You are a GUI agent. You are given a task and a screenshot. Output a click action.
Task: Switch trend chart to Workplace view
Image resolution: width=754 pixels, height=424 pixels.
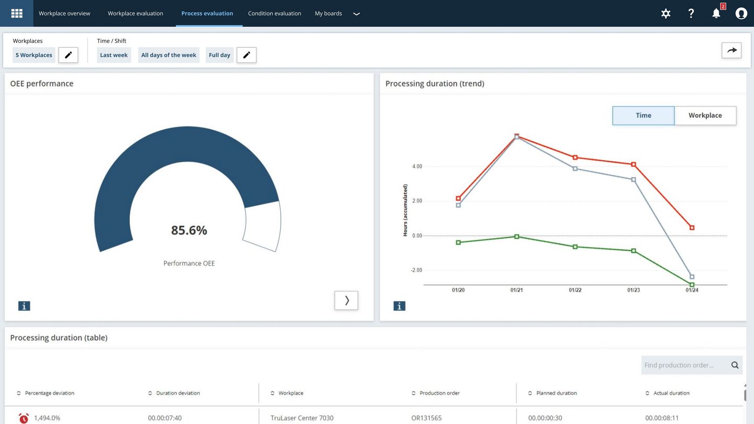pos(705,116)
